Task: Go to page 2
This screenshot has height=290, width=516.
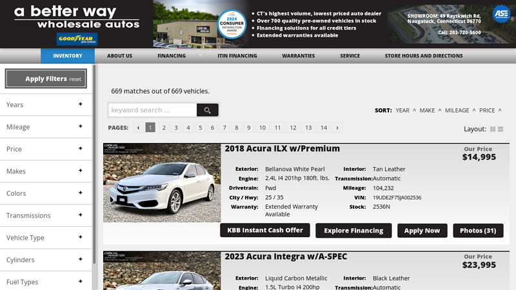Action: pos(164,128)
